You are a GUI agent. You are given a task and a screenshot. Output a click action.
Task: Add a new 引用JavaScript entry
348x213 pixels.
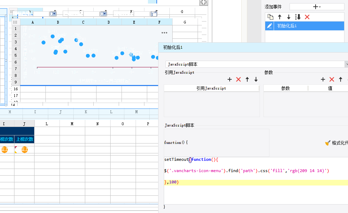point(230,79)
